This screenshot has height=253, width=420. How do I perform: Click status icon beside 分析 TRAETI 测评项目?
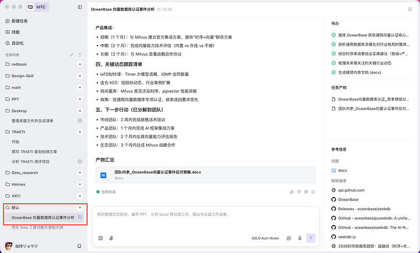[80, 161]
